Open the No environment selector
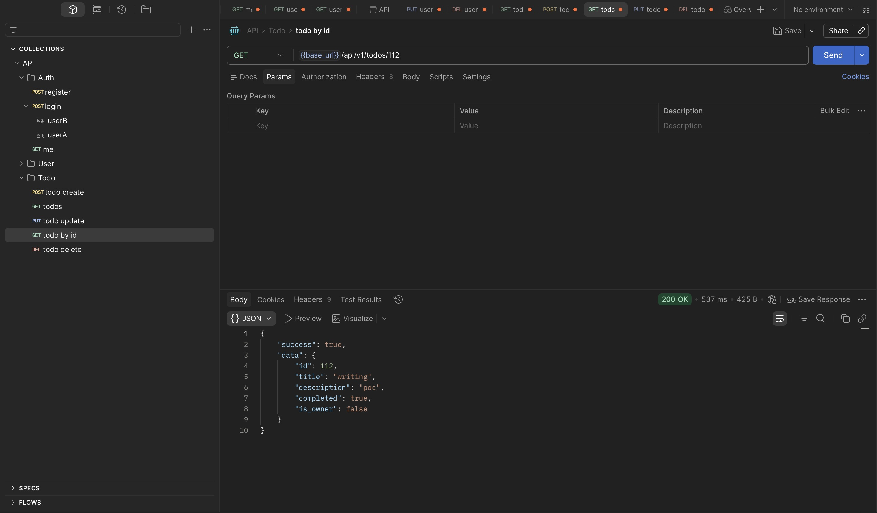This screenshot has height=513, width=877. point(823,10)
